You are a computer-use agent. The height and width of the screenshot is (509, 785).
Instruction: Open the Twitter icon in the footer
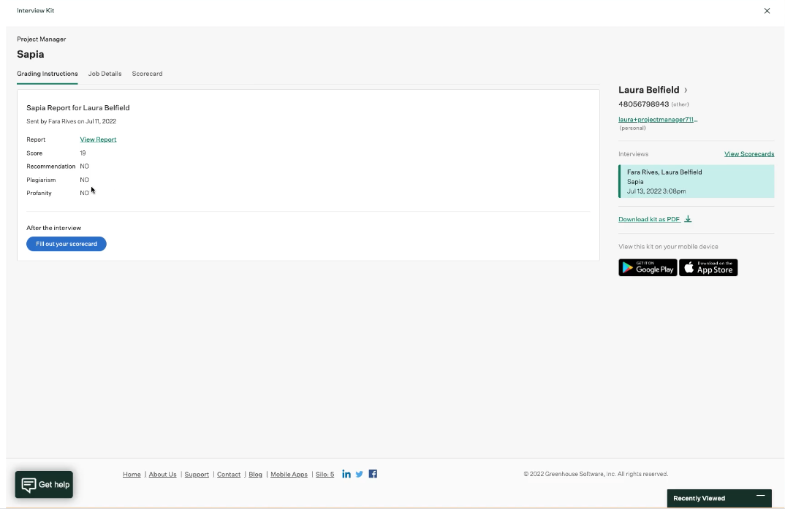click(x=360, y=474)
